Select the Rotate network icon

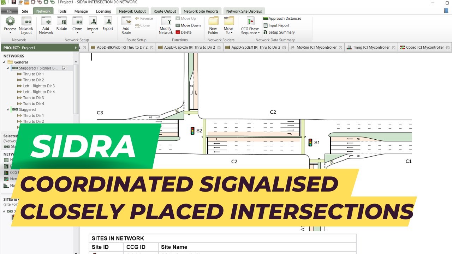pyautogui.click(x=61, y=21)
